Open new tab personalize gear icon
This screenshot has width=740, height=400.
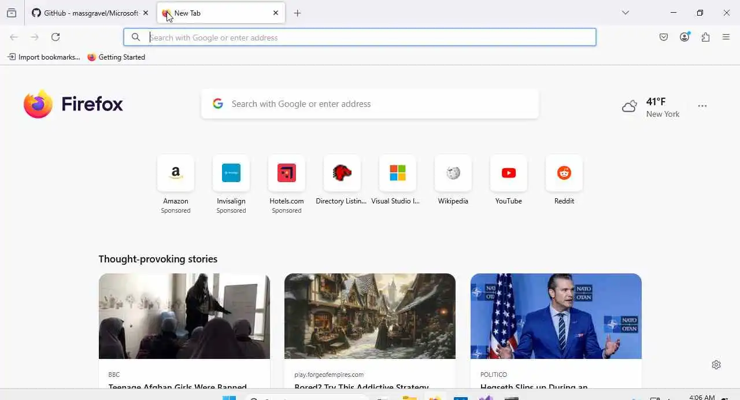click(x=716, y=365)
